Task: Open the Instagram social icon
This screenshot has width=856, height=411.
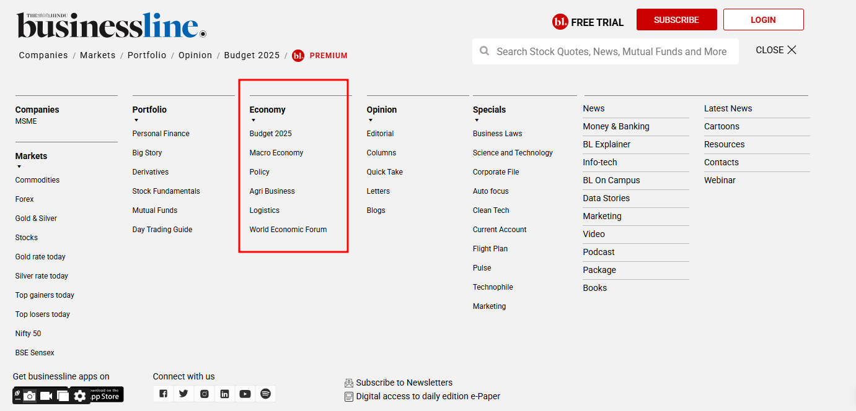Action: coord(204,394)
